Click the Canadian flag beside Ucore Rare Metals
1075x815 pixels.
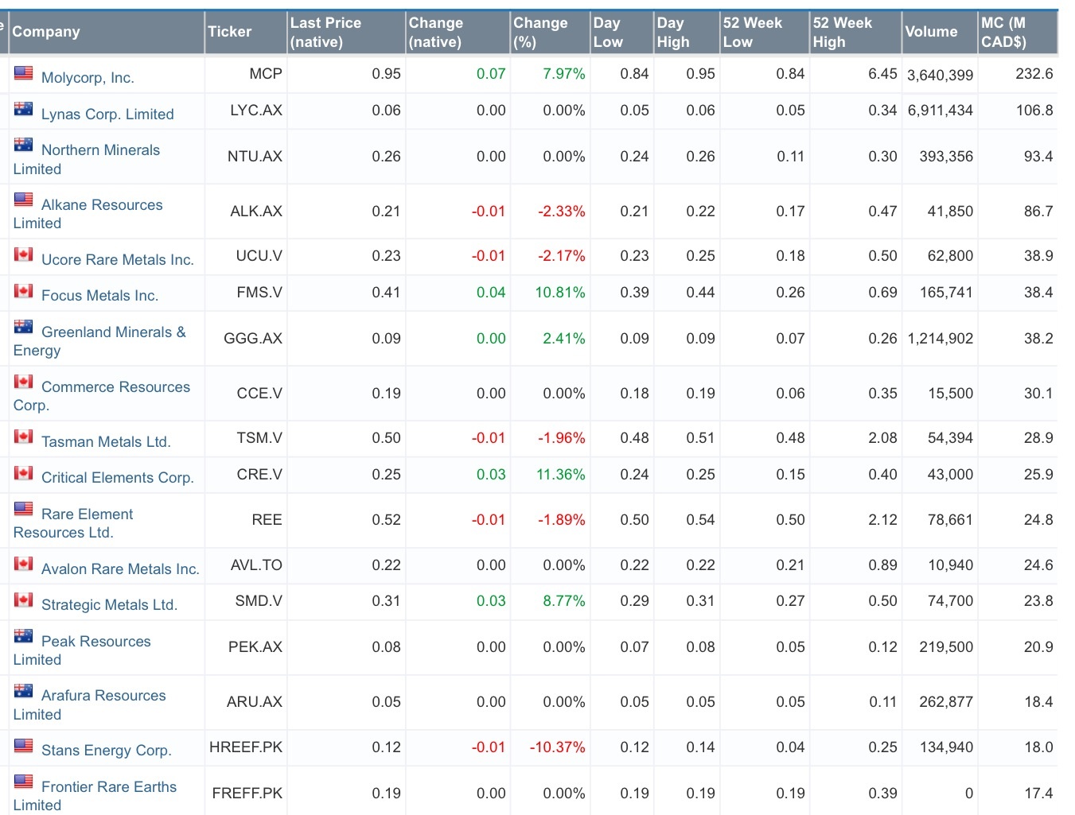(23, 254)
